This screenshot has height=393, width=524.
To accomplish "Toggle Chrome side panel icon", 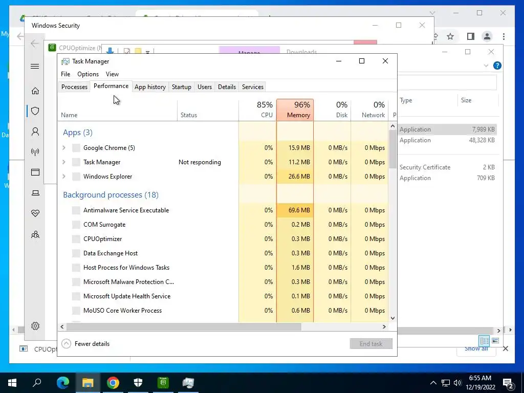I will (x=471, y=36).
